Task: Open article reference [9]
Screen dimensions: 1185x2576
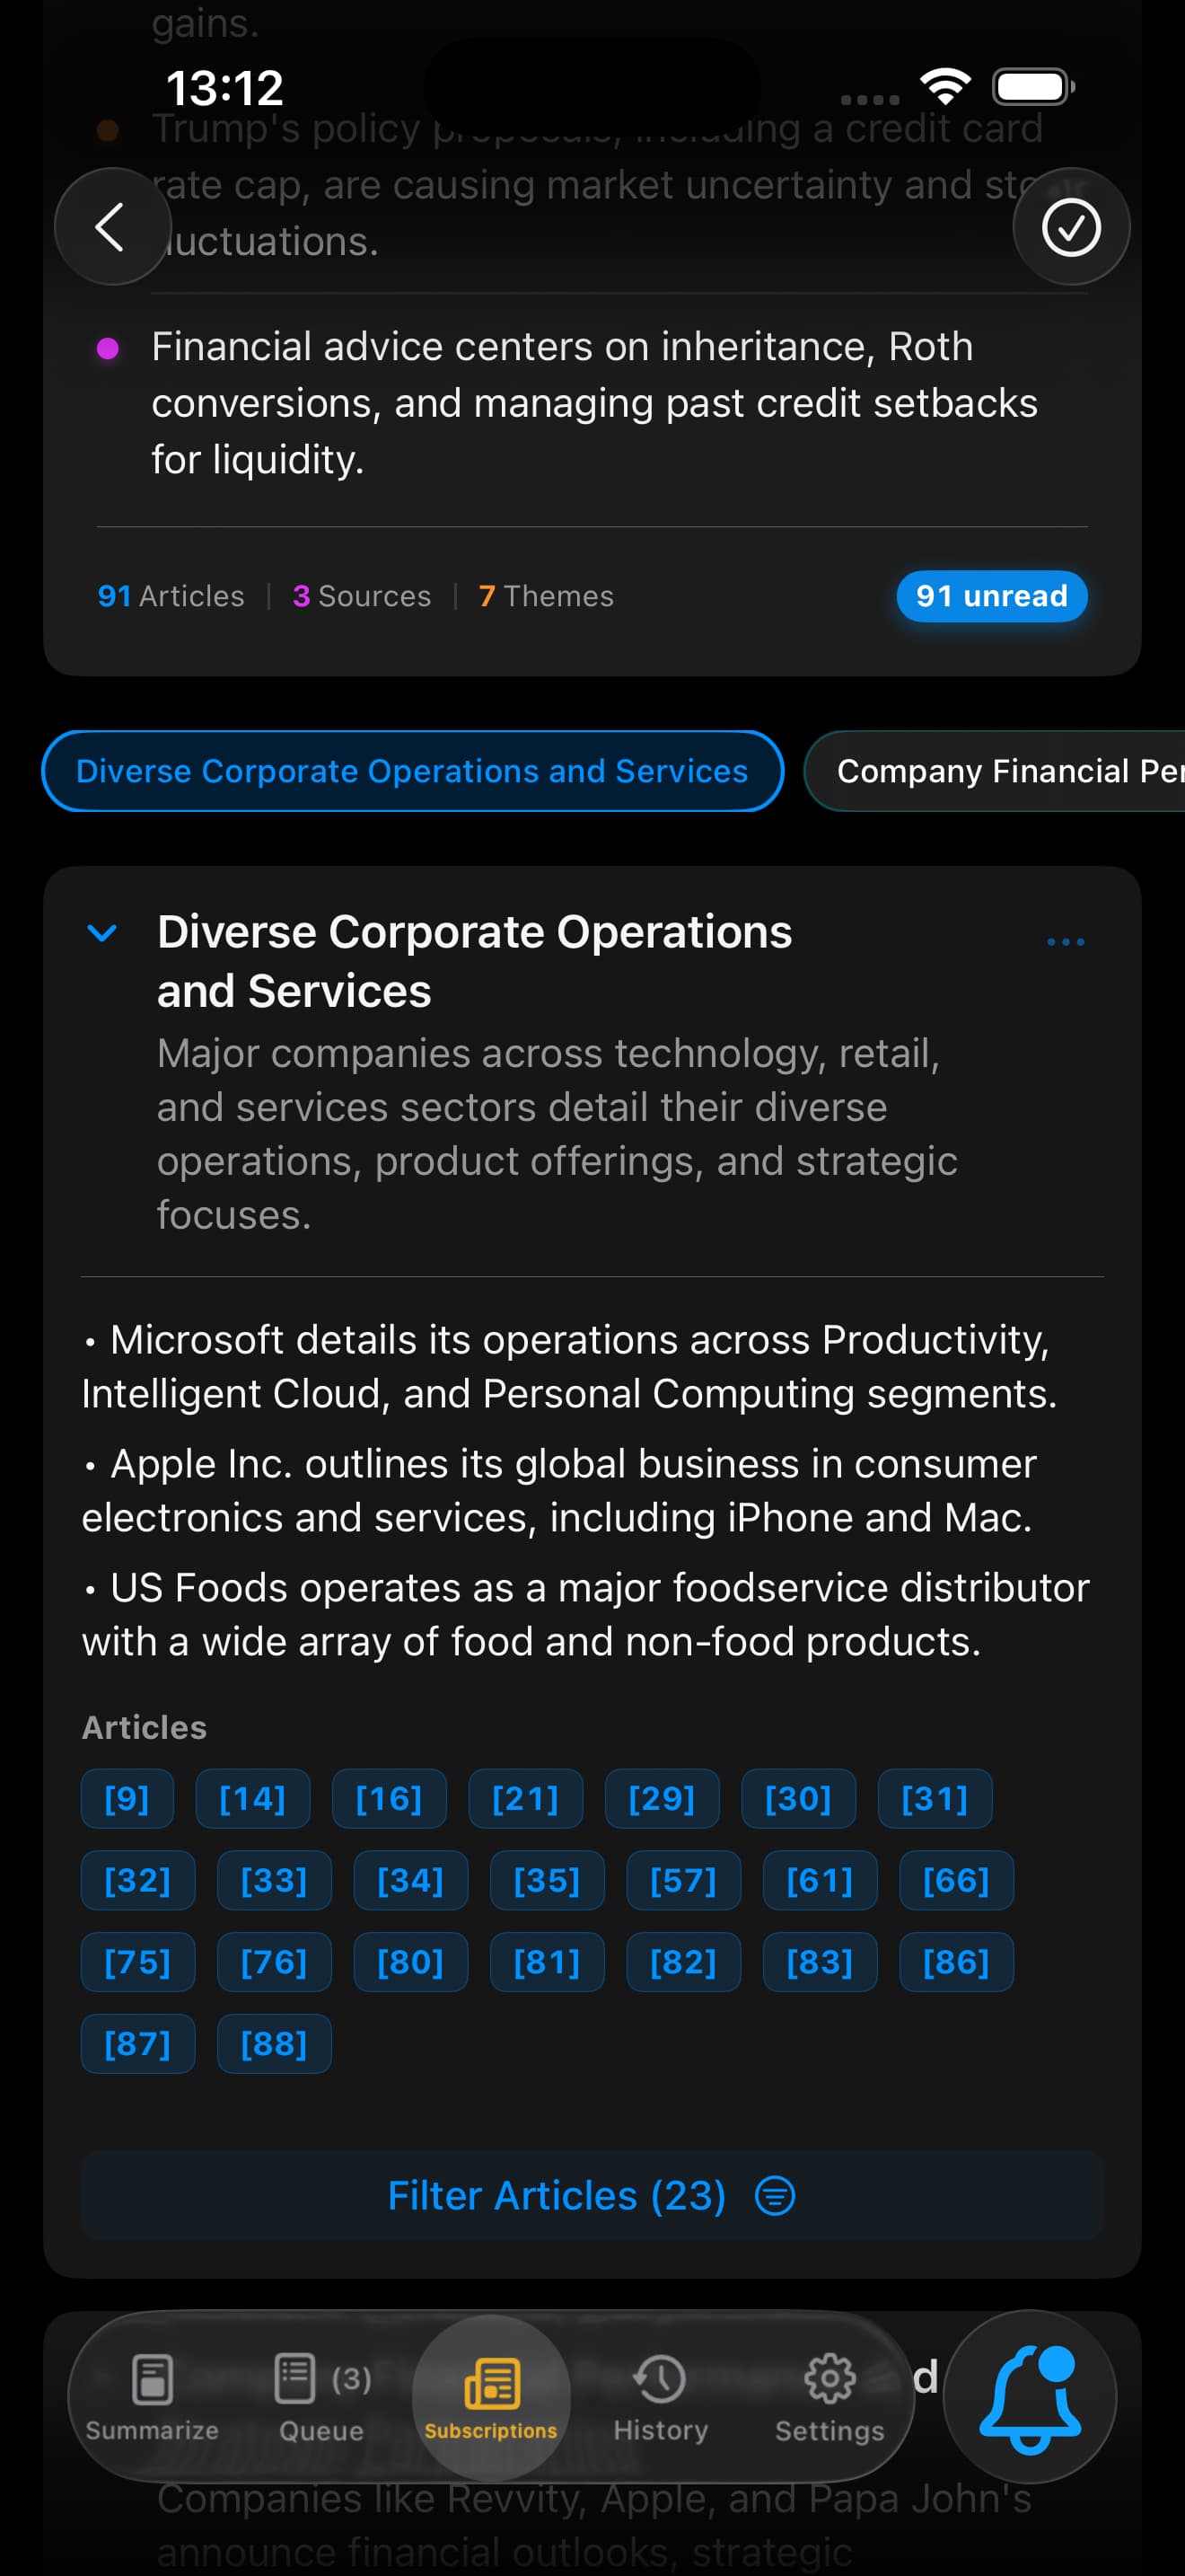Action: pos(127,1799)
